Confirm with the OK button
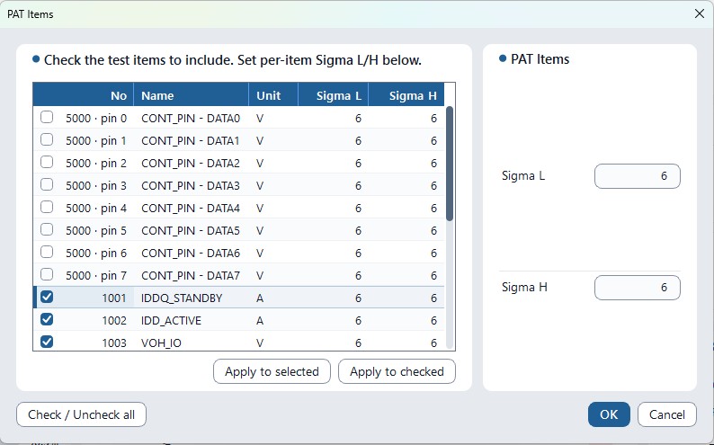The image size is (714, 445). [609, 414]
